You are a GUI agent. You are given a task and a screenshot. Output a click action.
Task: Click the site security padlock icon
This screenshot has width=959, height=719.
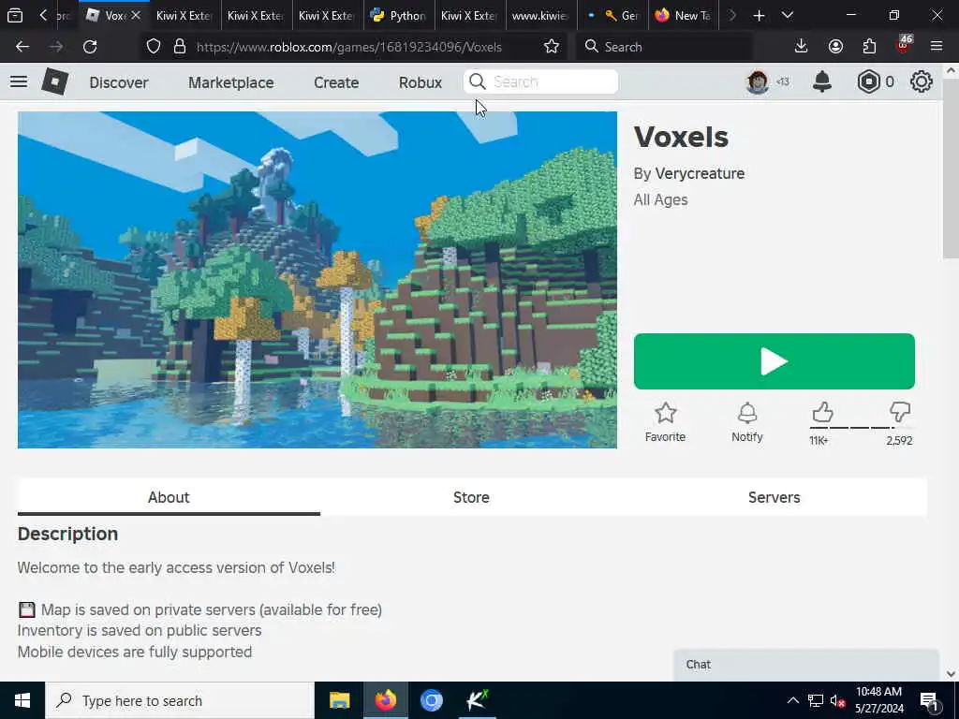(179, 47)
